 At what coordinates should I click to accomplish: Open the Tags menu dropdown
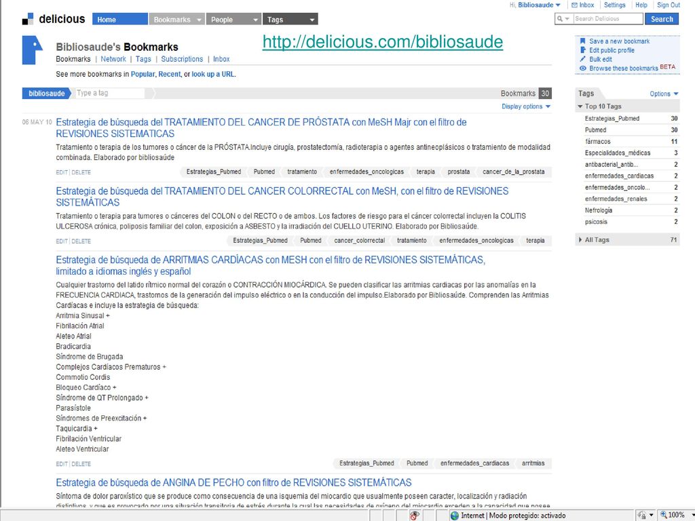click(x=312, y=20)
